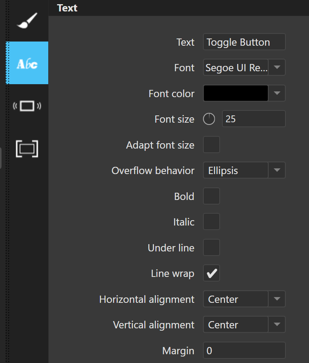Click the Font size dial icon
This screenshot has width=309, height=363.
click(x=209, y=119)
